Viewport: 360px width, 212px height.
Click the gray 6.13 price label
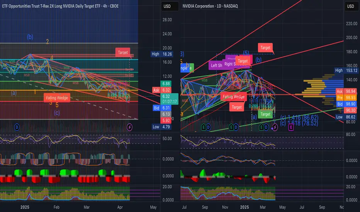(166, 114)
